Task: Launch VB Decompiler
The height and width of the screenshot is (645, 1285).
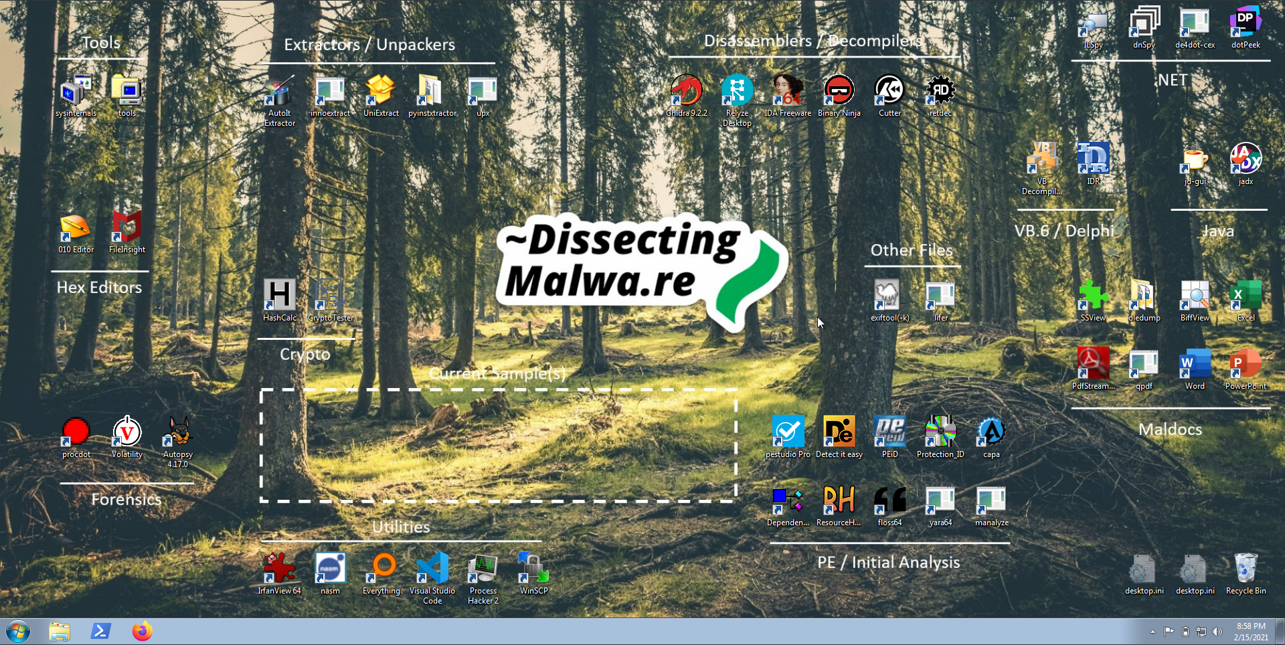Action: (1042, 169)
